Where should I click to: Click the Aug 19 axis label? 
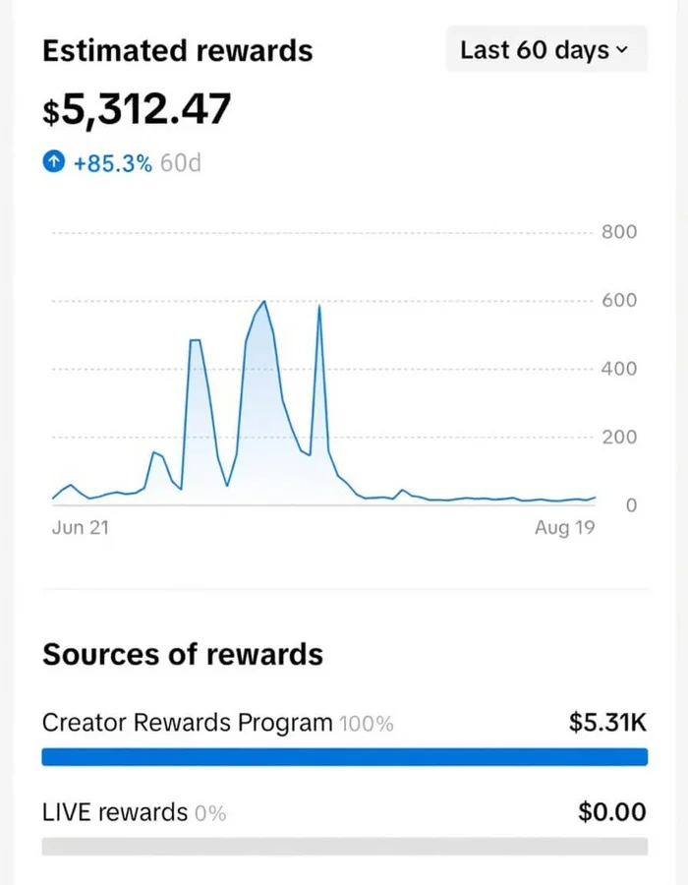click(563, 527)
